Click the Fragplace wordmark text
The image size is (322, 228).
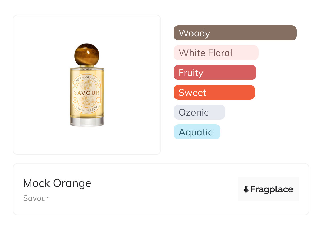[x=272, y=189]
